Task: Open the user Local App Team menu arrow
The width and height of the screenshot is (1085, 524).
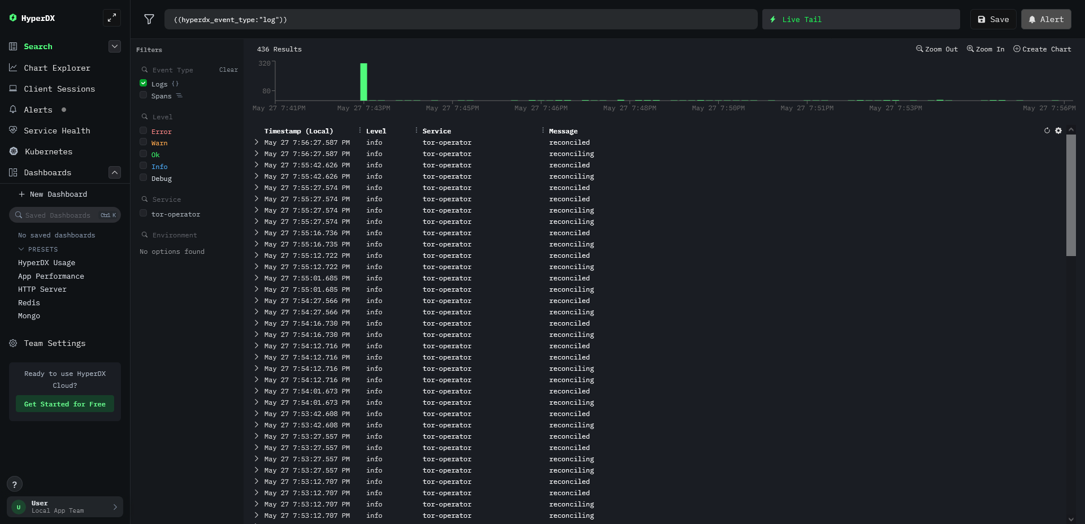Action: tap(115, 507)
